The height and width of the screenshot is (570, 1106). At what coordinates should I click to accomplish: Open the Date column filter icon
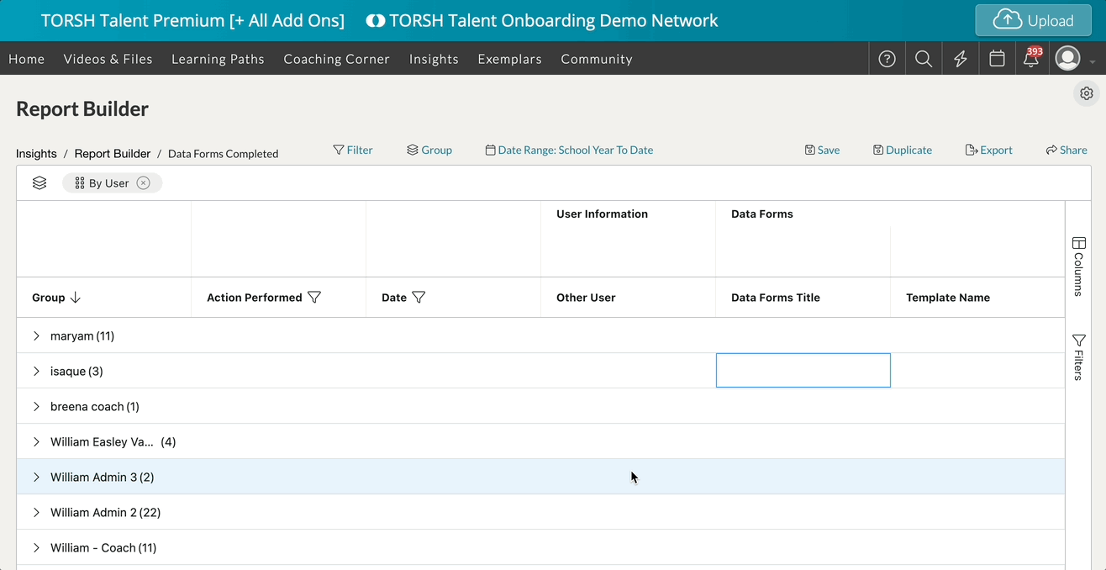point(419,298)
